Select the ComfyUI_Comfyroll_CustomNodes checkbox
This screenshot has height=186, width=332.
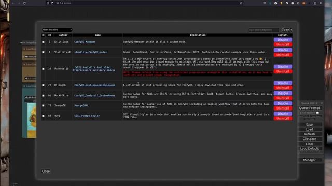pos(43,95)
